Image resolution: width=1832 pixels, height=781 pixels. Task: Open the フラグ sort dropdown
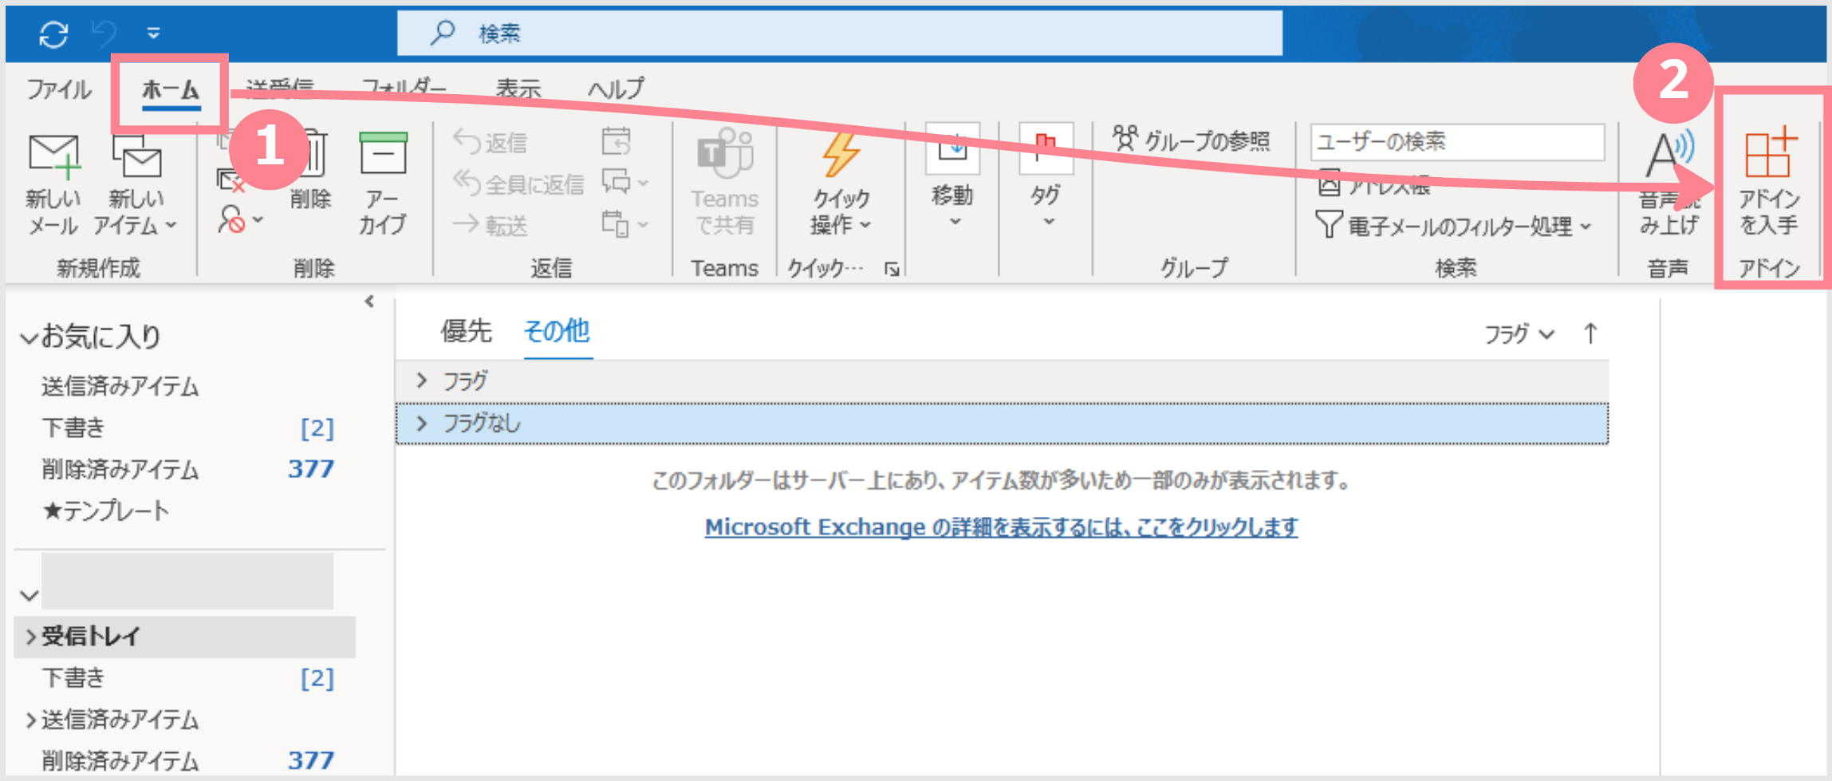coord(1519,334)
